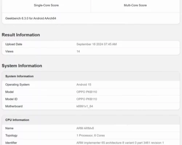Click the Operating System label

point(17,84)
